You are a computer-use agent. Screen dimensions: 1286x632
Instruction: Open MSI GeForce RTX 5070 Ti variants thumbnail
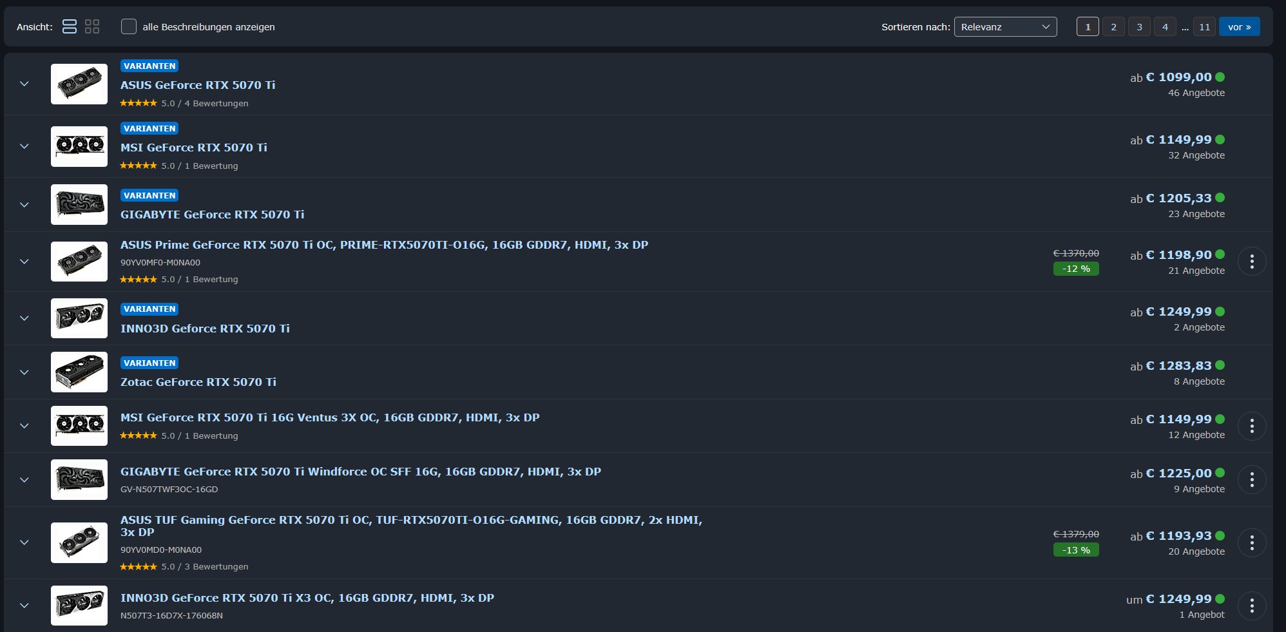[x=79, y=146]
